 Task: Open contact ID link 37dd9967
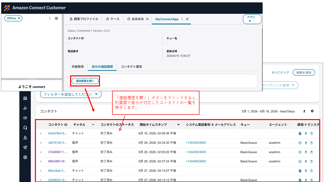tap(58, 152)
